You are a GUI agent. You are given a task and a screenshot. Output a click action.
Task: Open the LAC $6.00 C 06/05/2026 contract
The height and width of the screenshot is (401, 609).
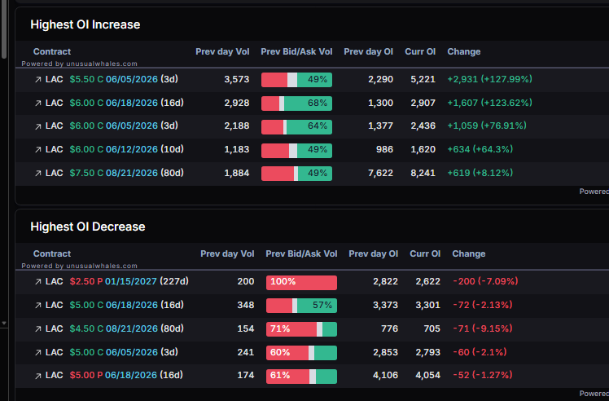[x=112, y=126]
